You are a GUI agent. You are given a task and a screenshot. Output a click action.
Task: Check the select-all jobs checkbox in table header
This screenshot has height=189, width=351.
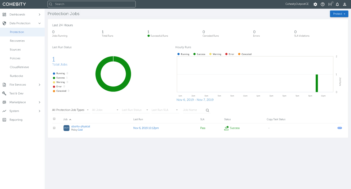(54, 119)
